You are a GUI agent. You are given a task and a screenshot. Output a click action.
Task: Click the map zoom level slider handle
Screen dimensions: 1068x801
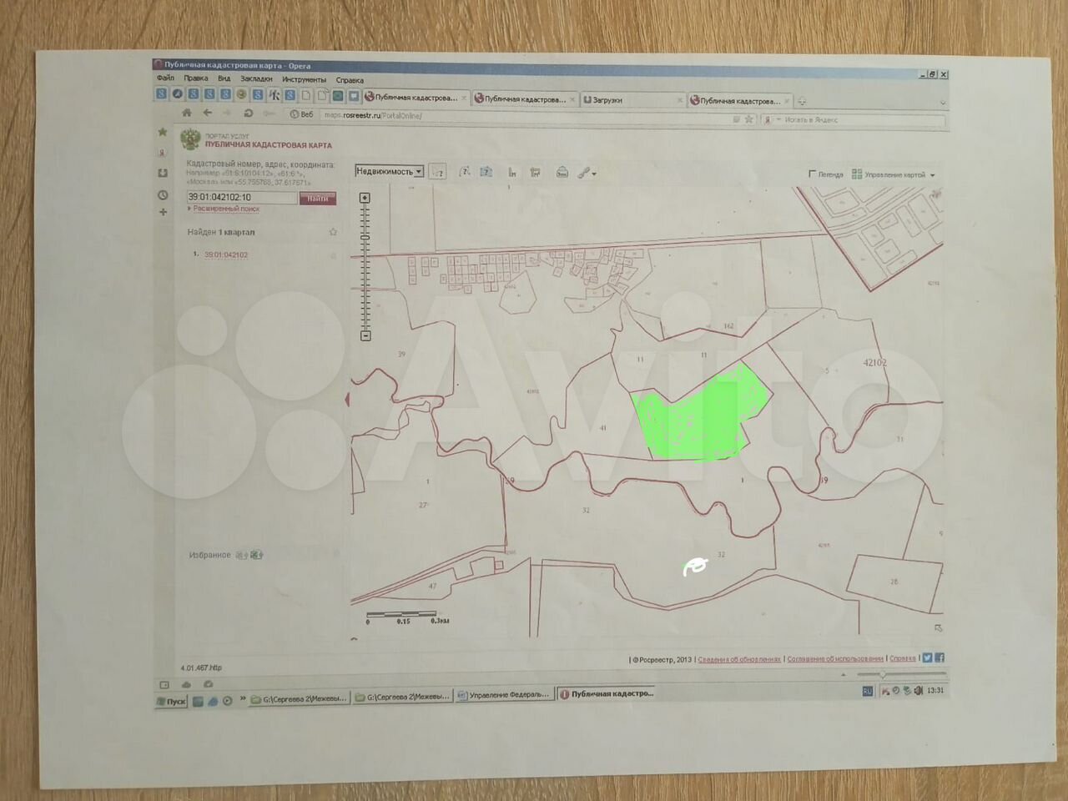click(x=365, y=238)
